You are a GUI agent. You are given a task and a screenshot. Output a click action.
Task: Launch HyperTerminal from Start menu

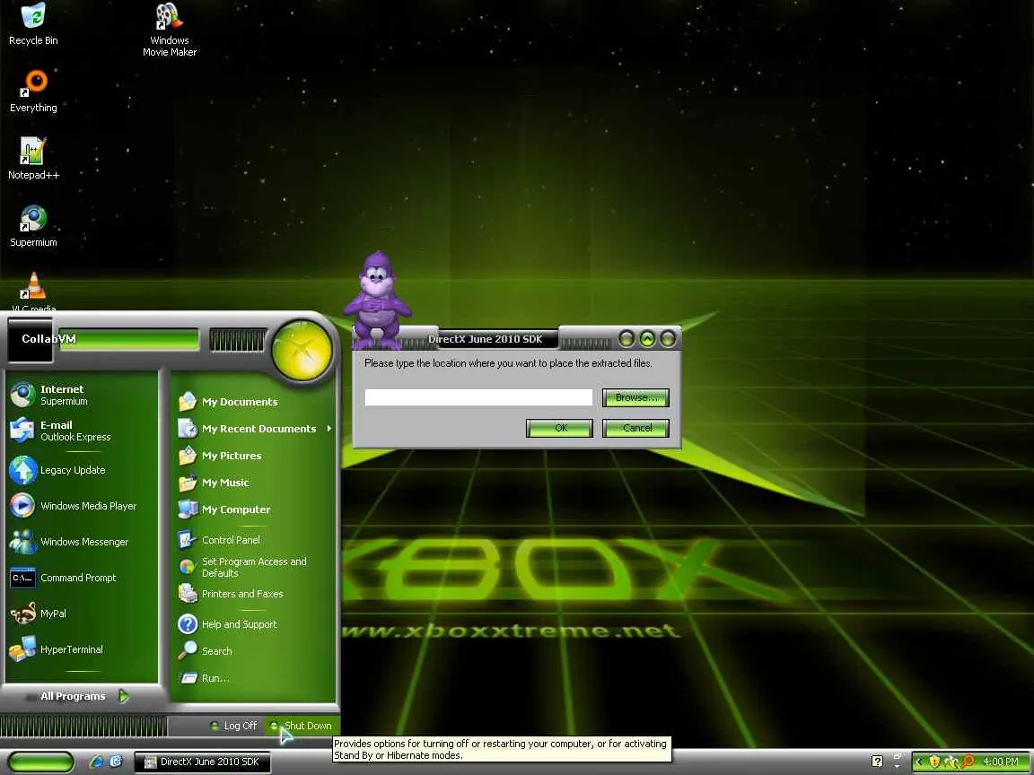point(82,649)
